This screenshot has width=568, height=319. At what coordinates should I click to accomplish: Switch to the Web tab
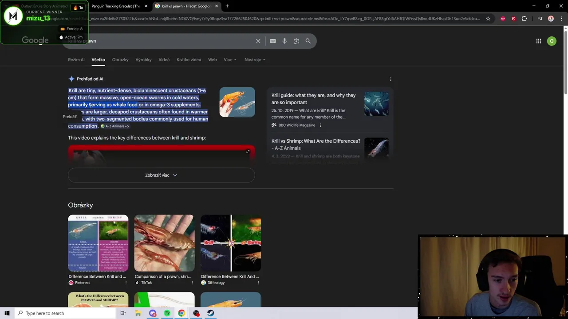pos(212,60)
